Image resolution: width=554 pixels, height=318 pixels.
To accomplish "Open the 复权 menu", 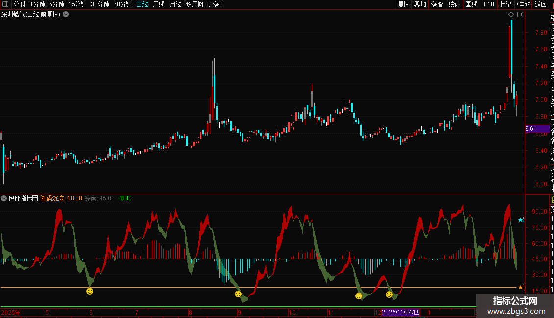I will coord(403,4).
